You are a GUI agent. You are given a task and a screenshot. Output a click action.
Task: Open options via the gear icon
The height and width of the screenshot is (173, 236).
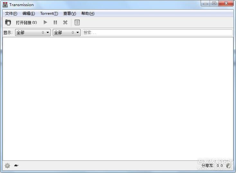7,166
